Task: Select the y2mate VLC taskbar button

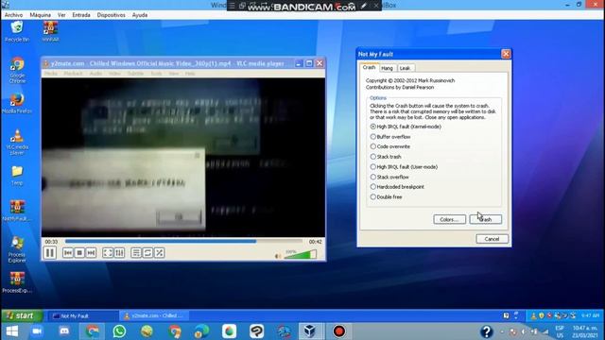Action: 154,315
